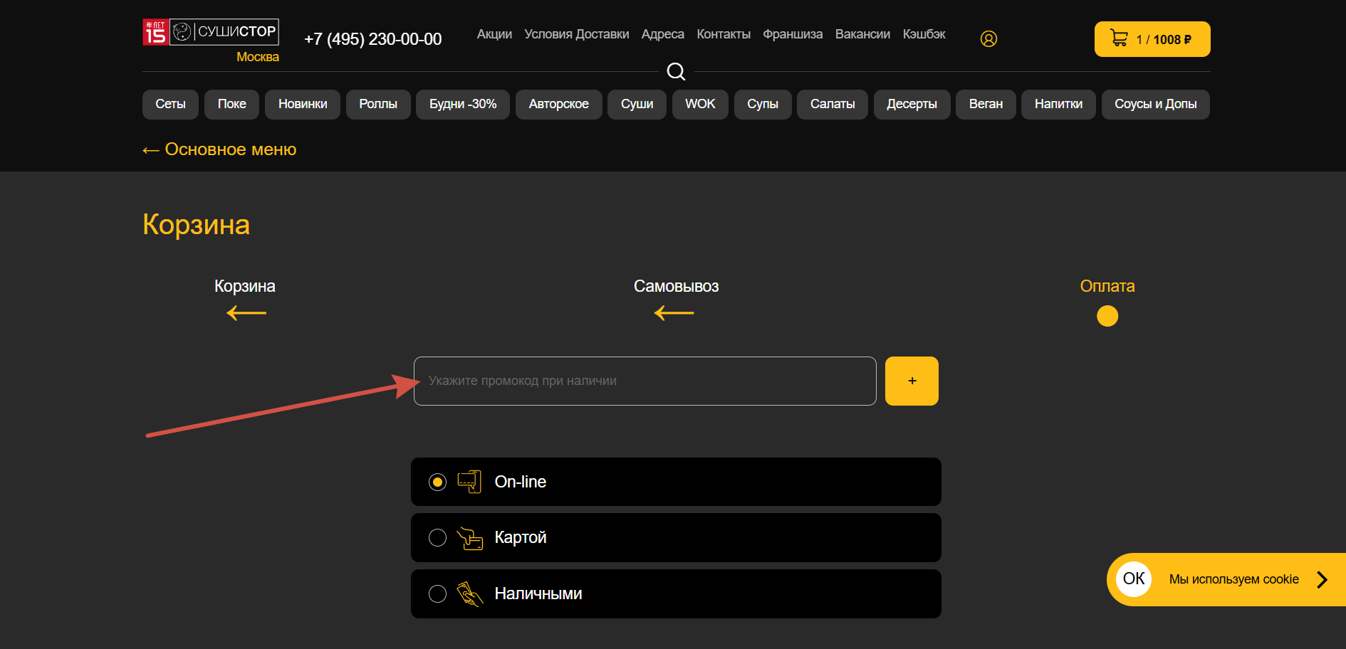This screenshot has height=649, width=1346.
Task: Open the Роллы category
Action: click(x=378, y=105)
